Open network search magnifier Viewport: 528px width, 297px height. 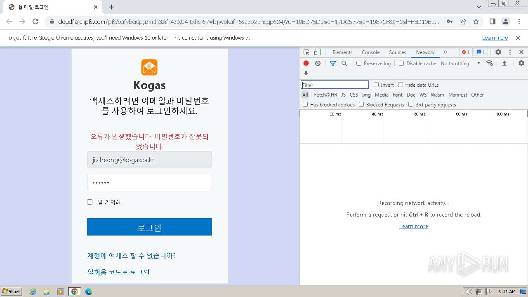[344, 63]
